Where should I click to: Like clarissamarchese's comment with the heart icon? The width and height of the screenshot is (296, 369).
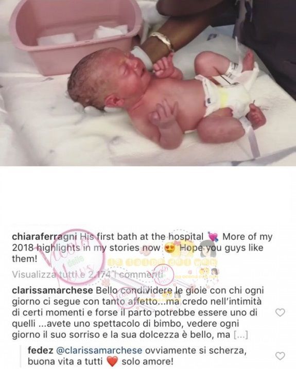pos(280,312)
